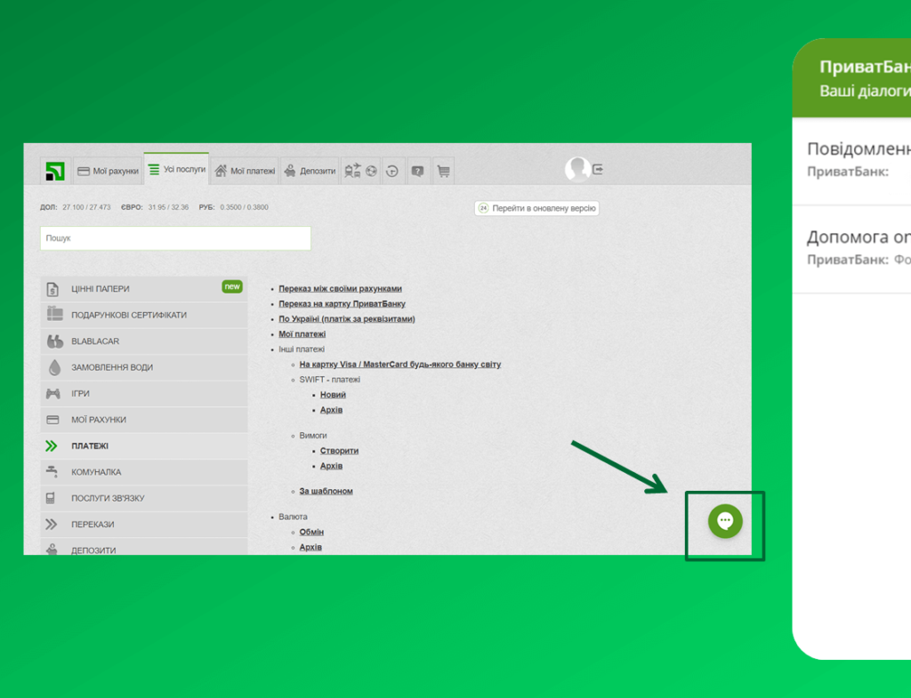Click the globe icon in top toolbar
The width and height of the screenshot is (911, 698).
tap(372, 171)
